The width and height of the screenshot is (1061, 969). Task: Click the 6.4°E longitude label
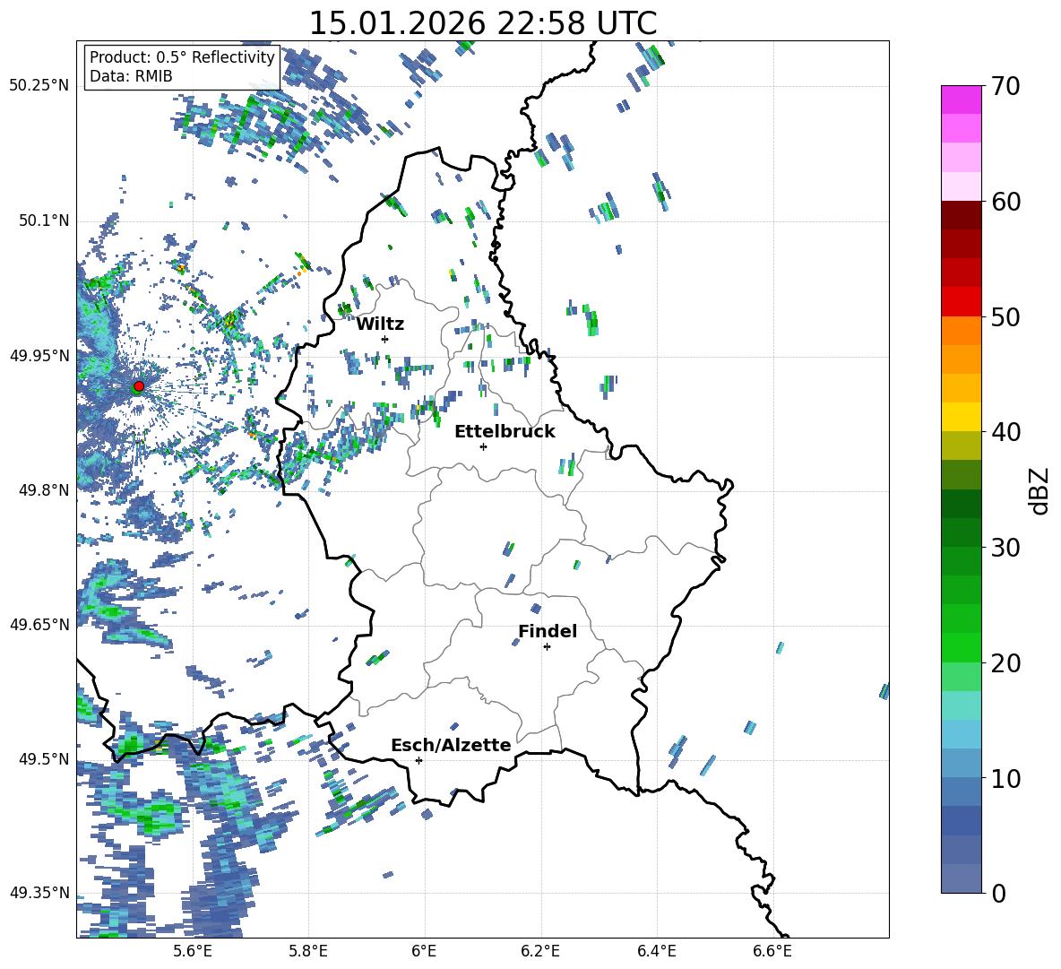656,951
